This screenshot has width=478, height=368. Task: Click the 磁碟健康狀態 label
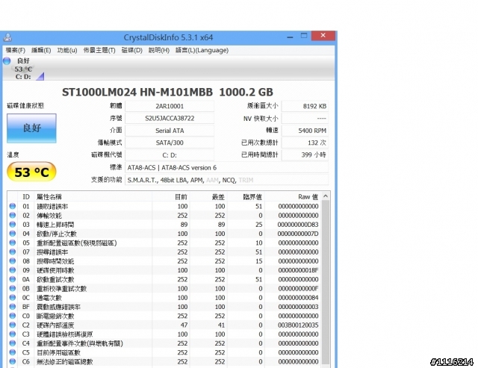click(25, 106)
